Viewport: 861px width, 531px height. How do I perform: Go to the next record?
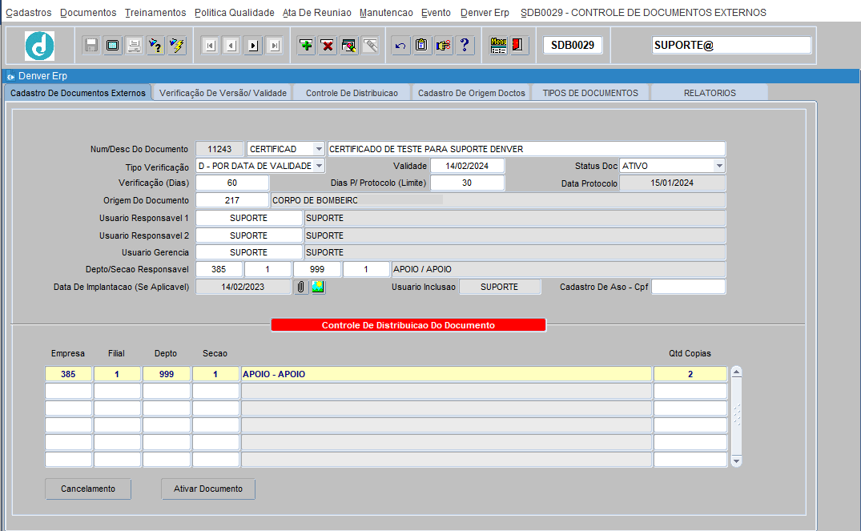pyautogui.click(x=253, y=46)
